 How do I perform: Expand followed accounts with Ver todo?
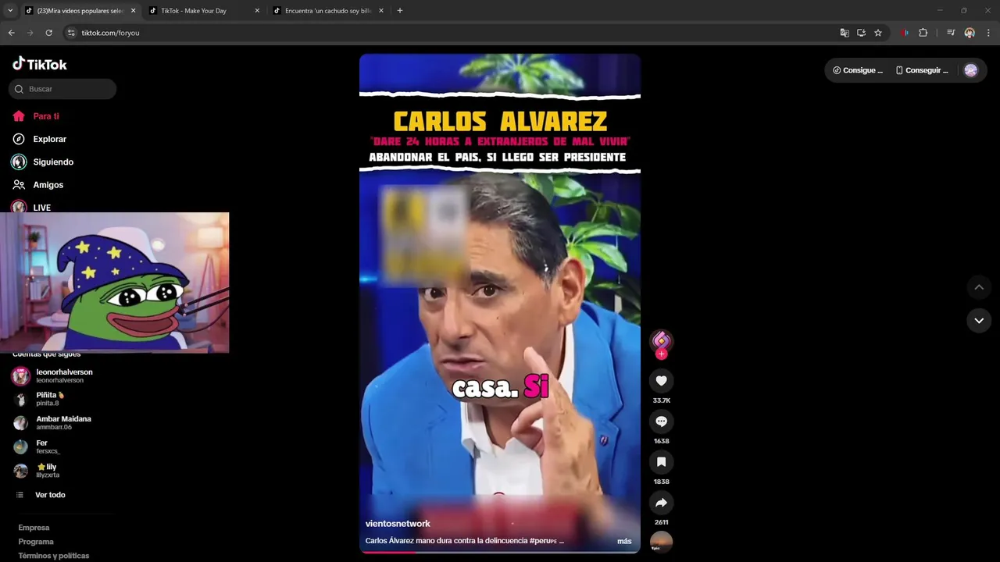click(41, 495)
